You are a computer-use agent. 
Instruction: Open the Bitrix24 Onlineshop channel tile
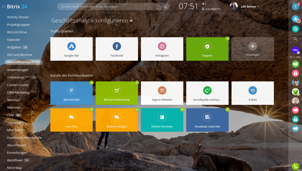pos(117,93)
